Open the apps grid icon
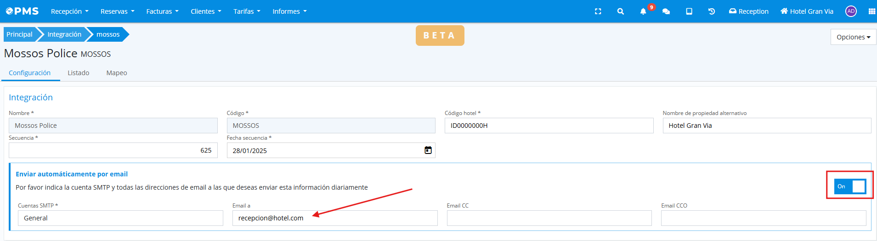This screenshot has width=877, height=241. pos(871,11)
